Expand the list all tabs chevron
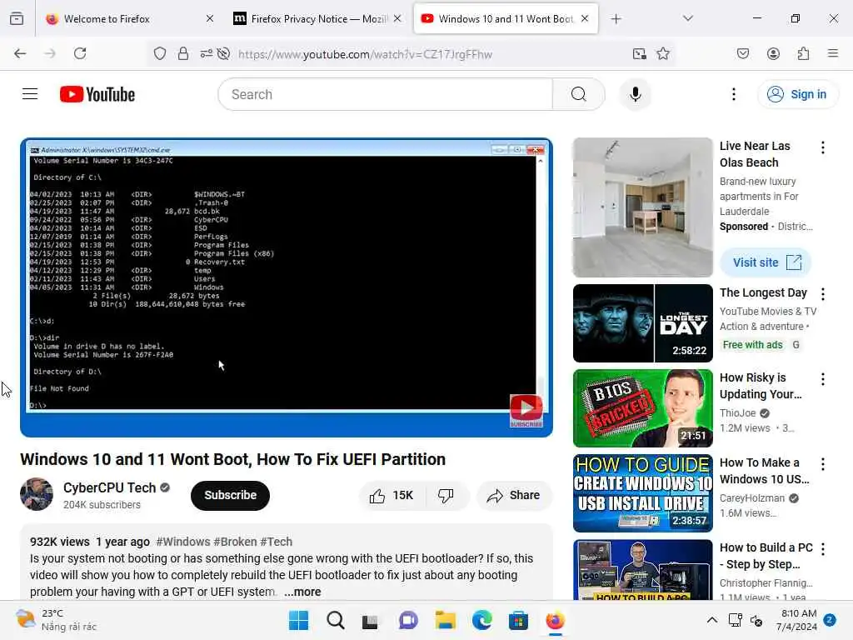The width and height of the screenshot is (853, 640). tap(687, 18)
